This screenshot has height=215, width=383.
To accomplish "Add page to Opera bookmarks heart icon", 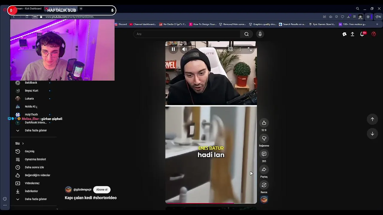I will click(x=342, y=17).
